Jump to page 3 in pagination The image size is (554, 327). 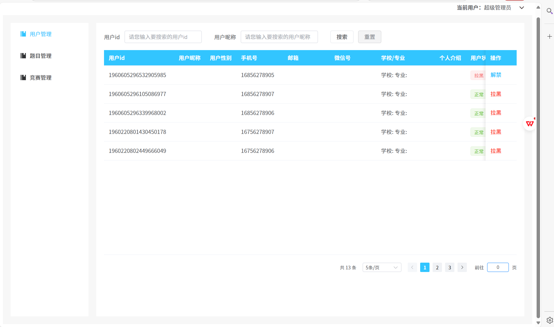tap(449, 267)
